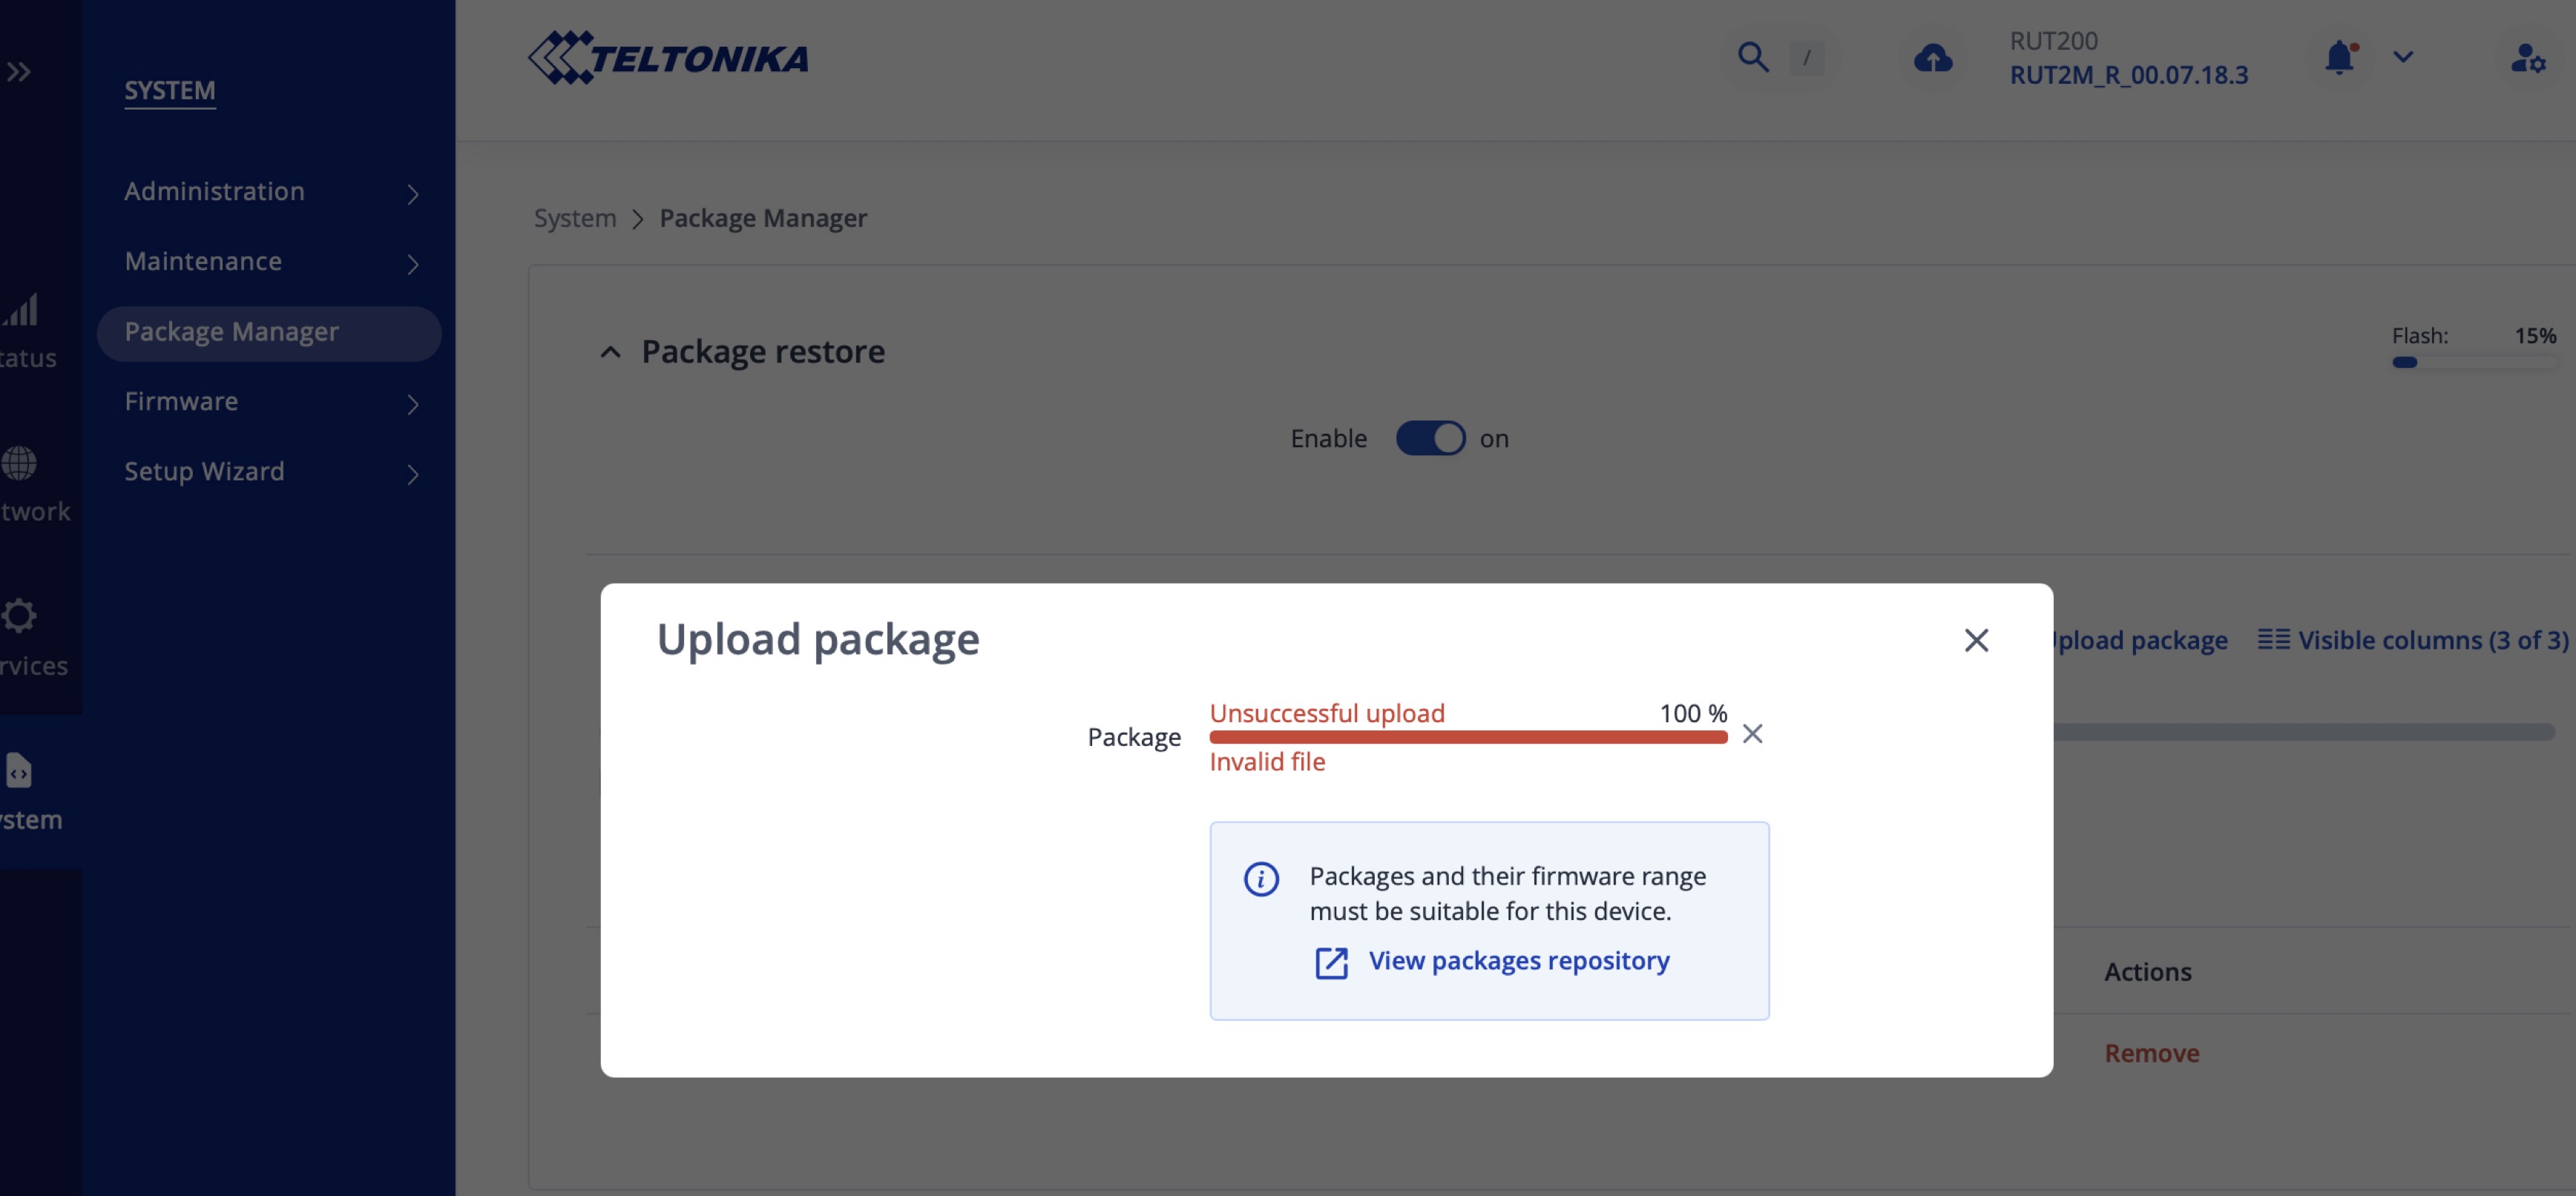Click the Network globe icon
2576x1196 pixels.
click(x=19, y=463)
